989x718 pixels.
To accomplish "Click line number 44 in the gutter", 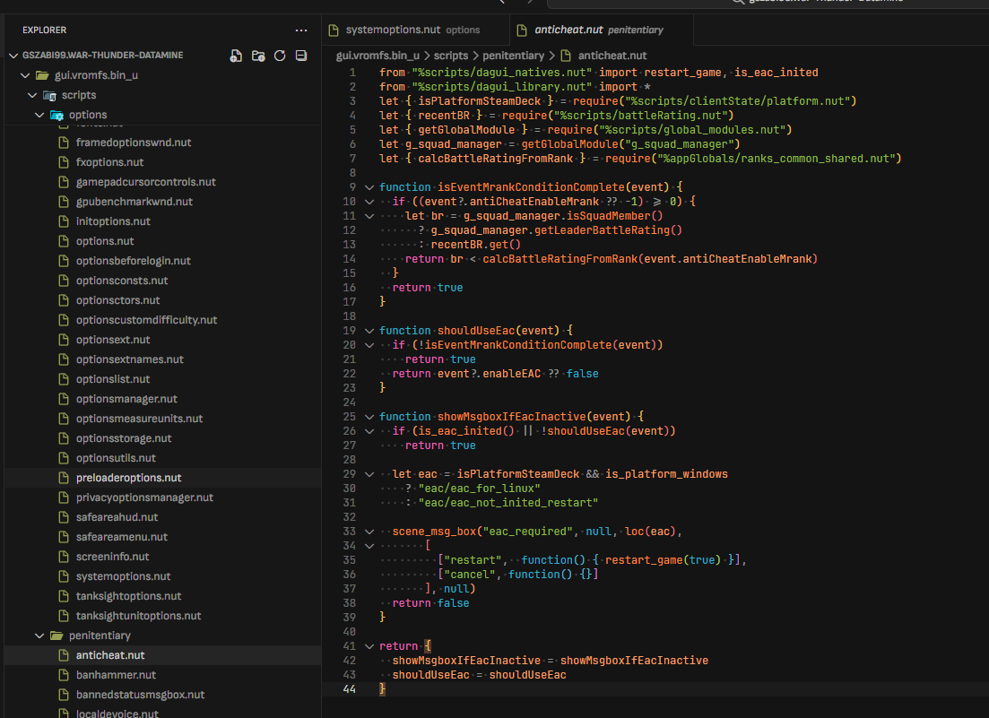I will [x=350, y=689].
